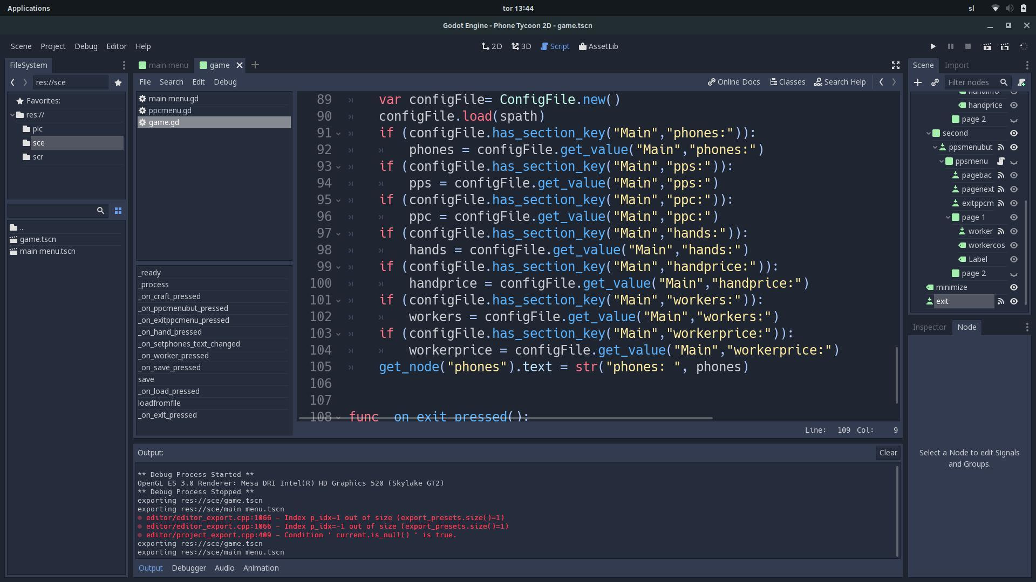Go to previous script history arrow

[x=881, y=82]
